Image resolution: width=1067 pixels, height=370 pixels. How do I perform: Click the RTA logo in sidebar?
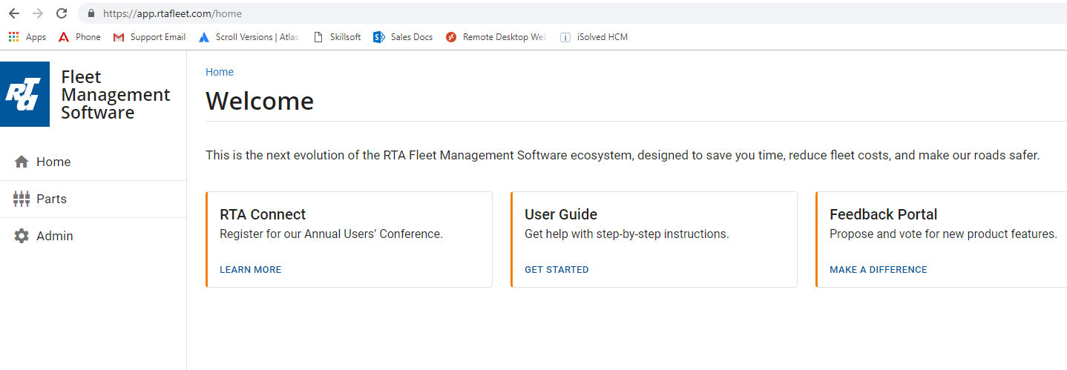[x=25, y=94]
